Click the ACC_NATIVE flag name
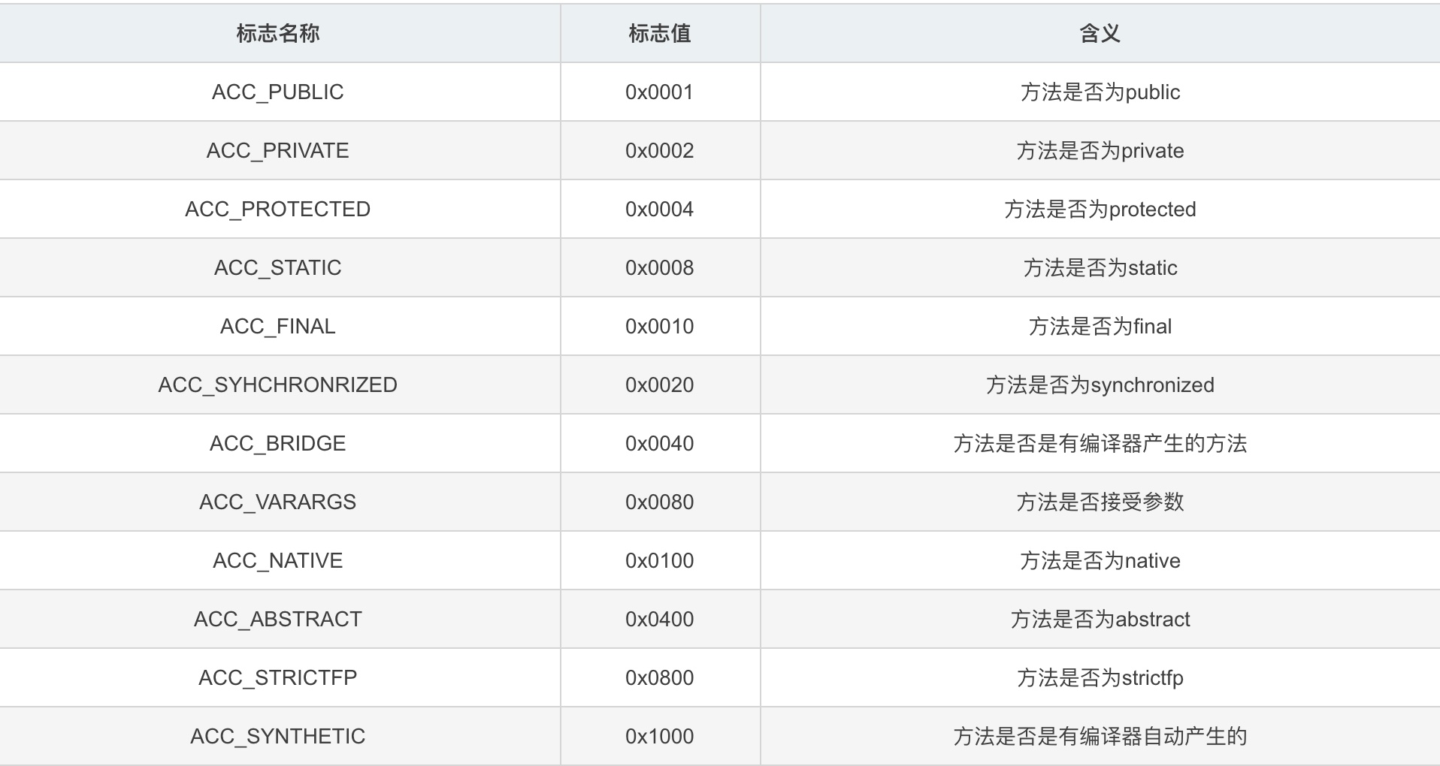This screenshot has height=766, width=1440. coord(278,560)
